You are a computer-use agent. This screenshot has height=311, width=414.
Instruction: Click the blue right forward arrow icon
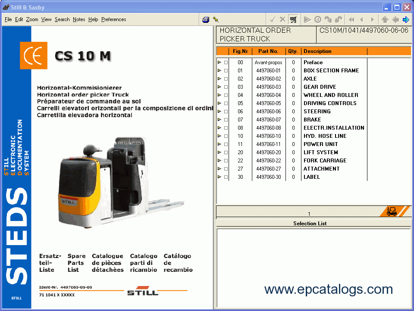[406, 19]
